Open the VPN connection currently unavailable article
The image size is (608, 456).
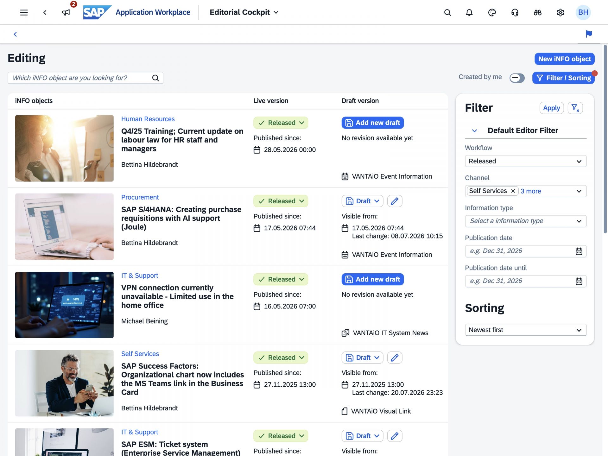177,297
